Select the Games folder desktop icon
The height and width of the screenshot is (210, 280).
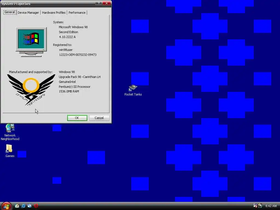click(x=10, y=151)
